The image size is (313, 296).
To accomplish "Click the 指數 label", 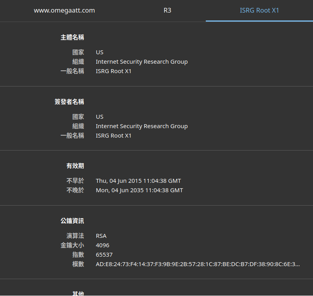I will click(78, 255).
